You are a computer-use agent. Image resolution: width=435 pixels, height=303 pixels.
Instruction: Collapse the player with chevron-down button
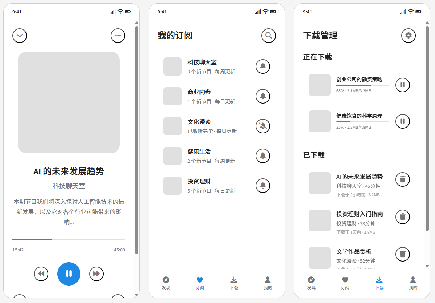pyautogui.click(x=20, y=36)
